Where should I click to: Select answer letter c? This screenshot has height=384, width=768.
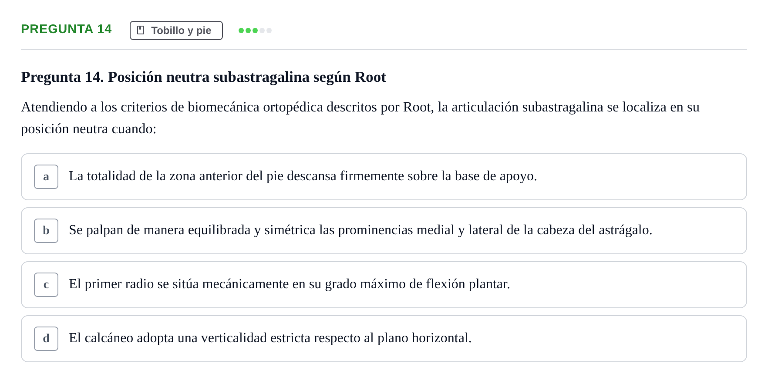(46, 285)
